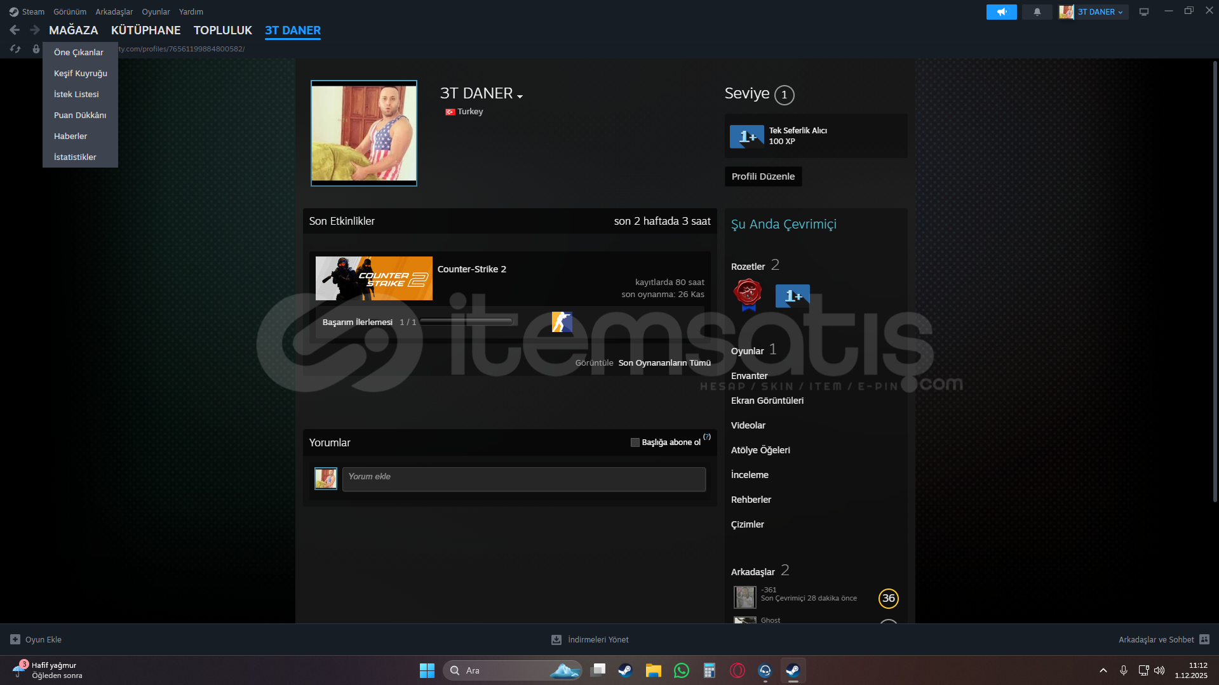This screenshot has width=1219, height=685.
Task: Open the 3T DANER account dropdown
Action: 1093,12
